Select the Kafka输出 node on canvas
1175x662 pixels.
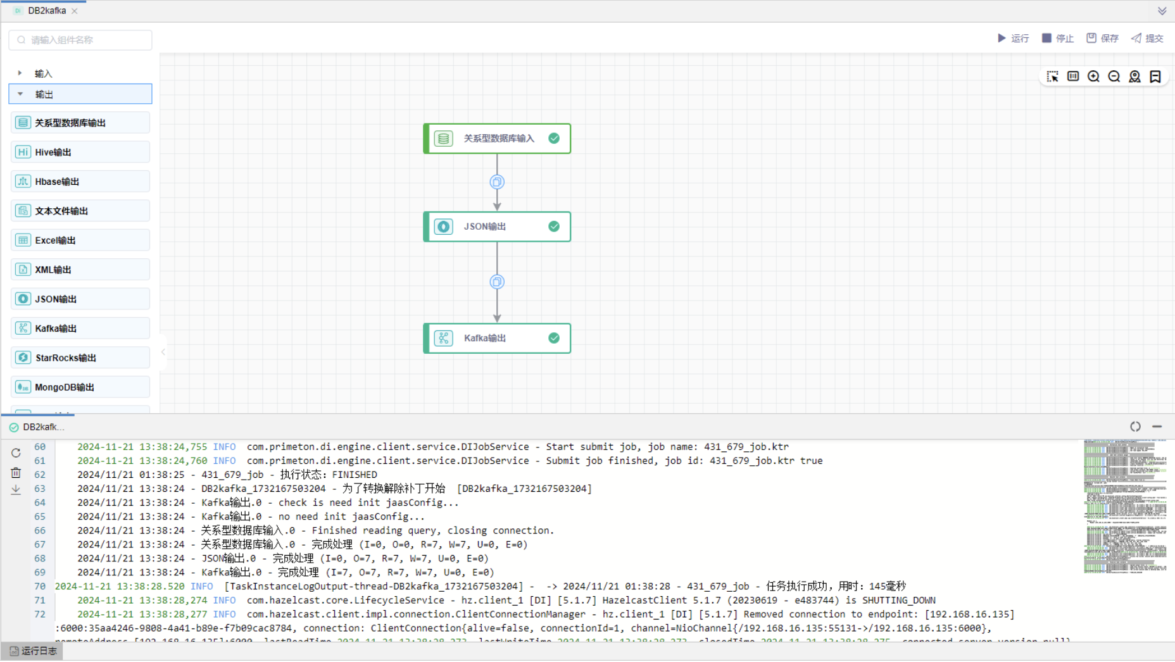tap(497, 339)
